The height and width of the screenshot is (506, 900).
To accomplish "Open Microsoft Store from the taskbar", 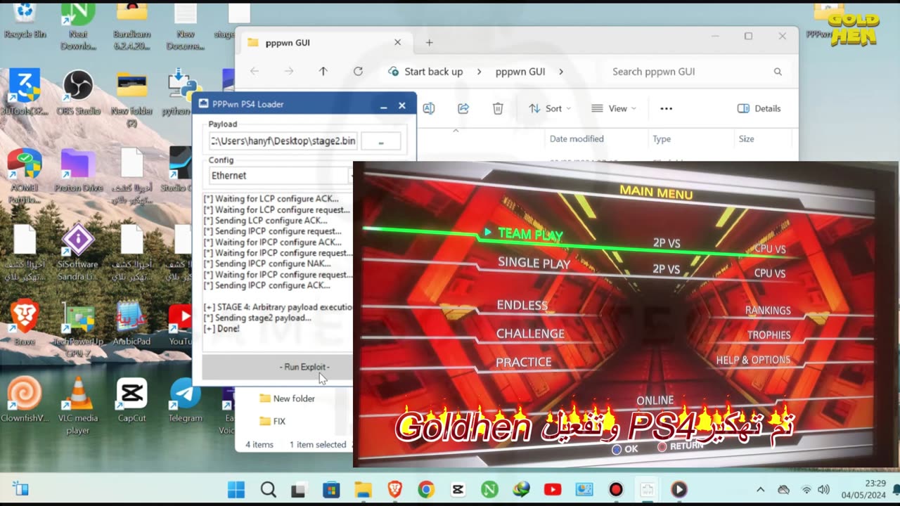I will click(x=331, y=489).
